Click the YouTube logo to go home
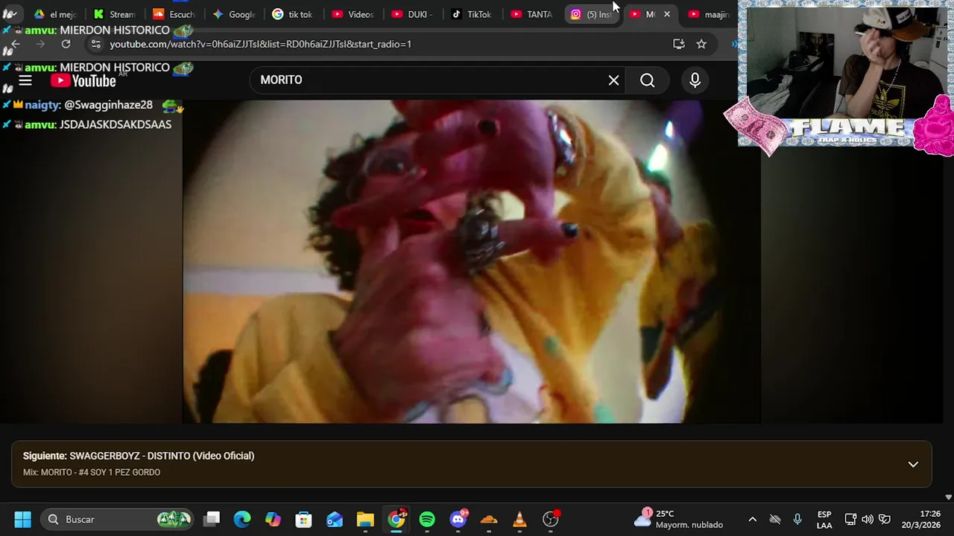954x536 pixels. coord(83,80)
